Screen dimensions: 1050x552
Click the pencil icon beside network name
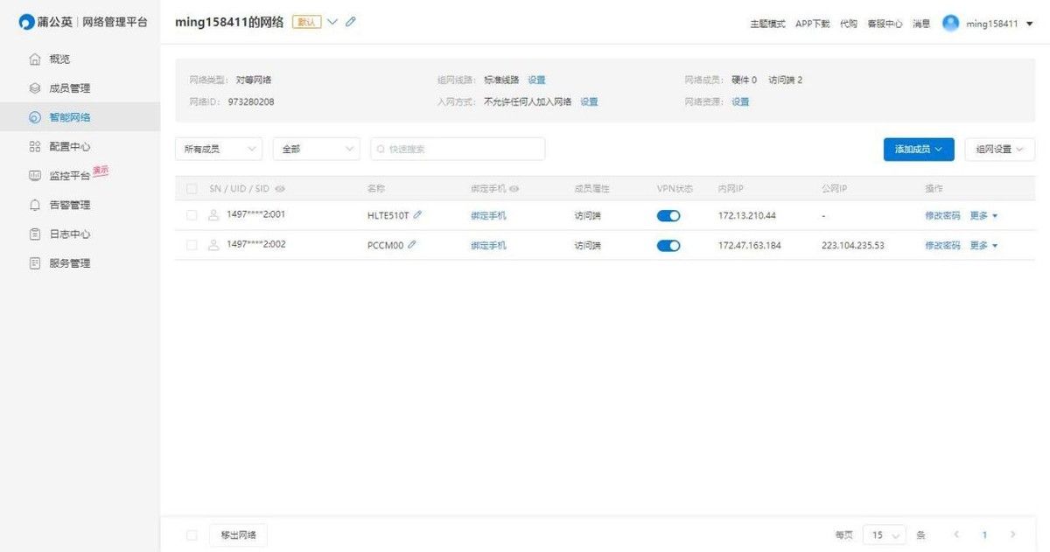tap(351, 22)
